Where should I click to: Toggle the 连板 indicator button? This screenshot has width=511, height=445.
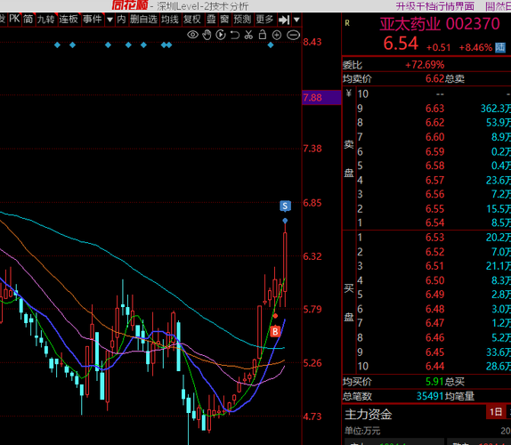click(69, 20)
